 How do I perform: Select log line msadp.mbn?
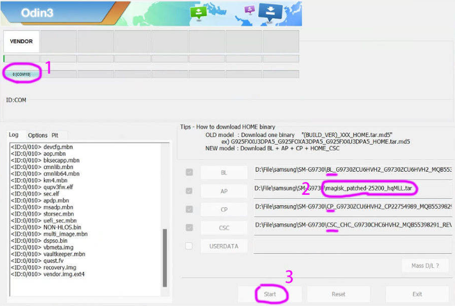(42, 207)
